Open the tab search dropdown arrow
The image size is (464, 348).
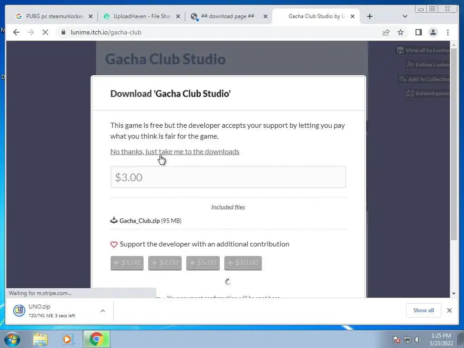point(405,16)
